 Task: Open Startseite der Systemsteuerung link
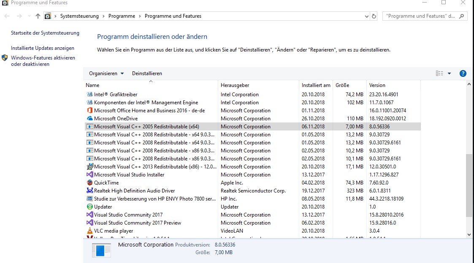click(45, 33)
